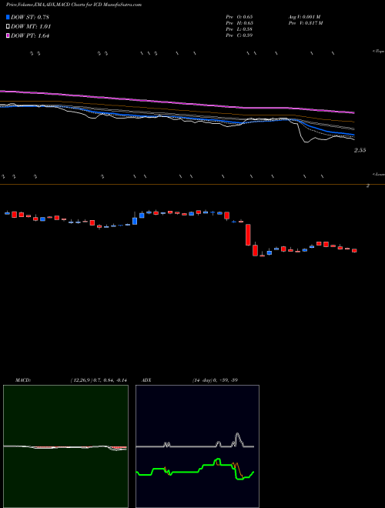385x508 pixels.
Task: Click the chart title mentioning MunafaSutra.com
Action: click(74, 5)
